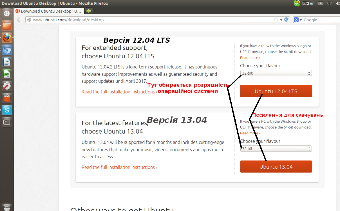Open the 32-bit flavour dropdown for Ubuntu 12.04 LTS
The image size is (340, 211).
[x=276, y=73]
